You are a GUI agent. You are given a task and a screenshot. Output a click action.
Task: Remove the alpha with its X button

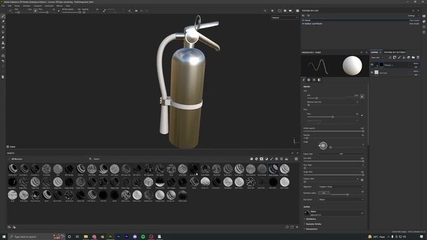[362, 213]
